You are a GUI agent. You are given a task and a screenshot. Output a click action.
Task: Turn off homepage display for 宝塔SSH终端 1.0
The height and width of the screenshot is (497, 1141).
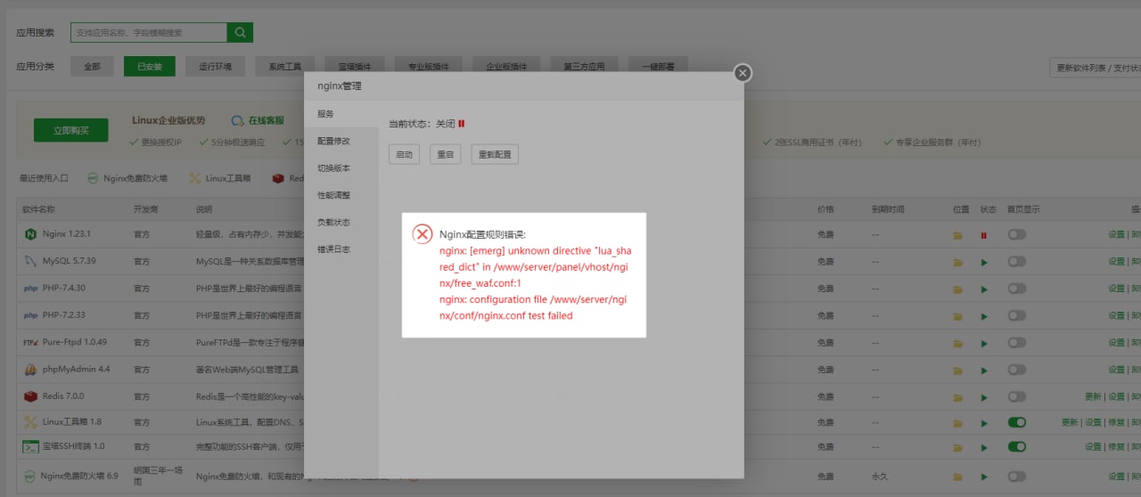[1016, 446]
